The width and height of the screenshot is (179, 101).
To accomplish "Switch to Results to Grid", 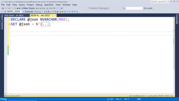I will point(62,12).
